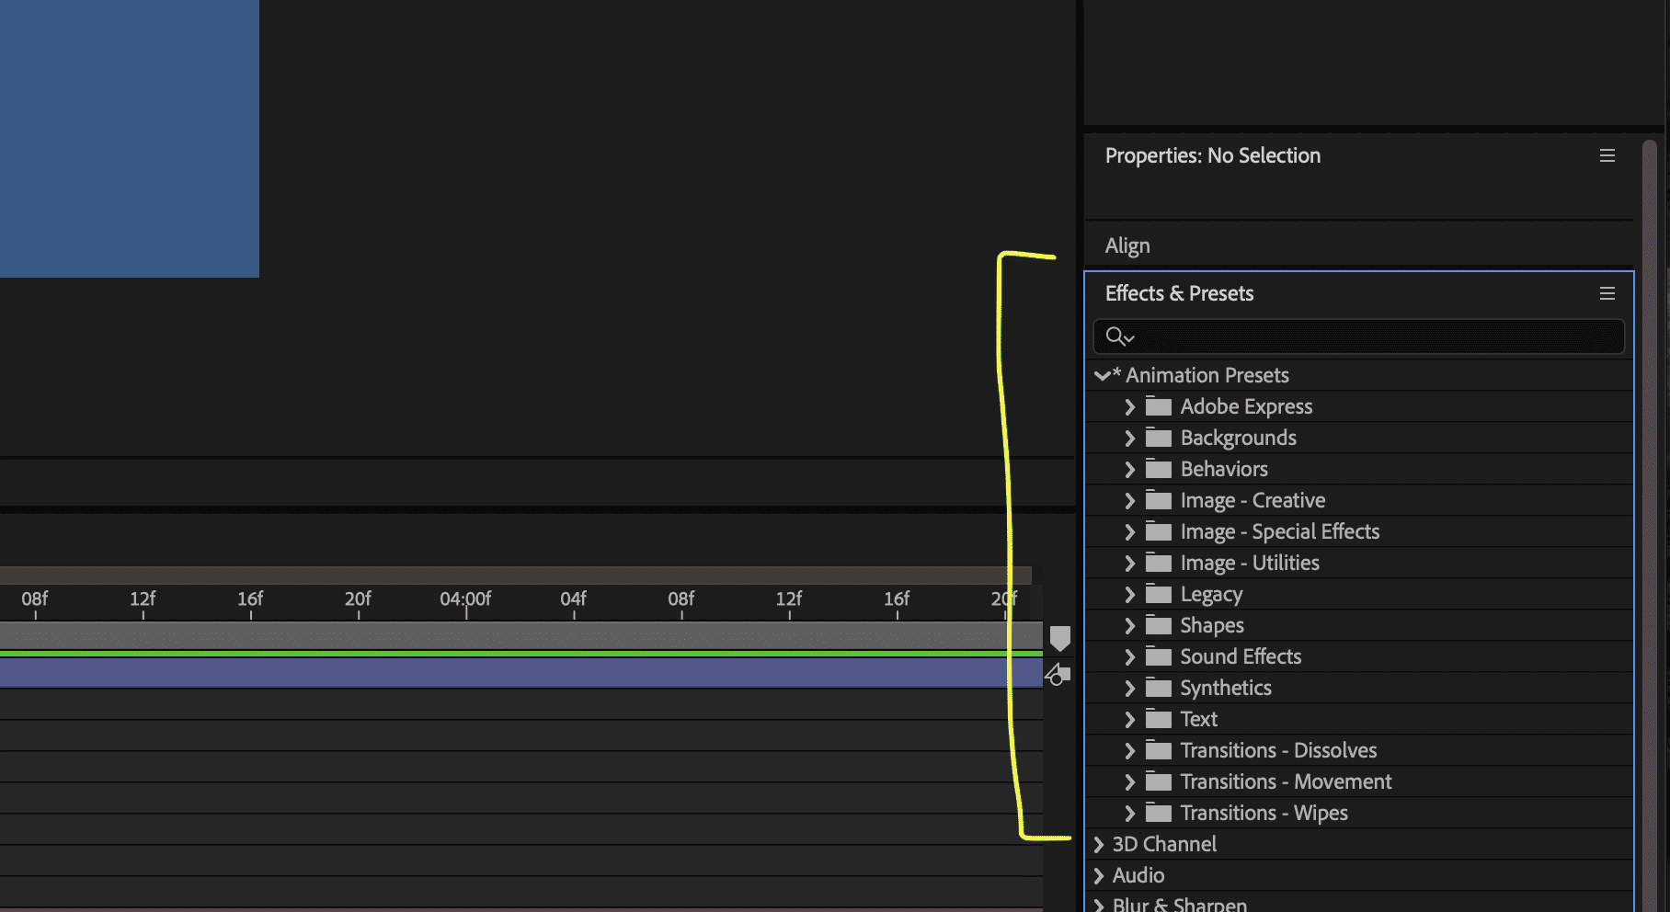Screen dimensions: 1670x912
Task: Click the Sound Effects folder icon
Action: [x=1159, y=656]
